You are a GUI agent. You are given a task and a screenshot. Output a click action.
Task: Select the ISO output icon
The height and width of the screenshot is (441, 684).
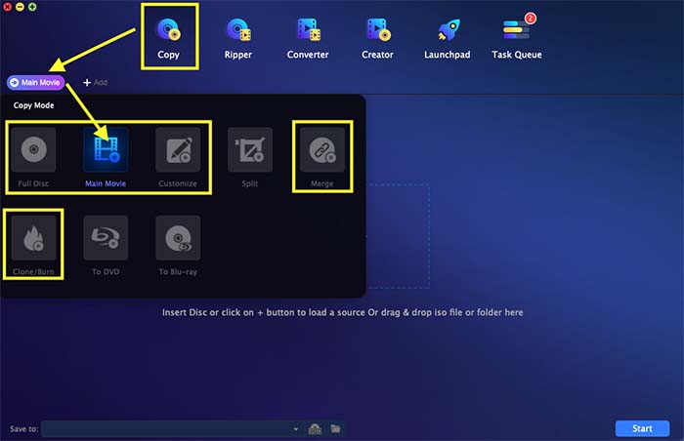(x=315, y=429)
